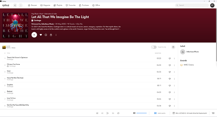Open options menu for Chinese Fire Horse
The height and width of the screenshot is (117, 217).
click(x=174, y=65)
